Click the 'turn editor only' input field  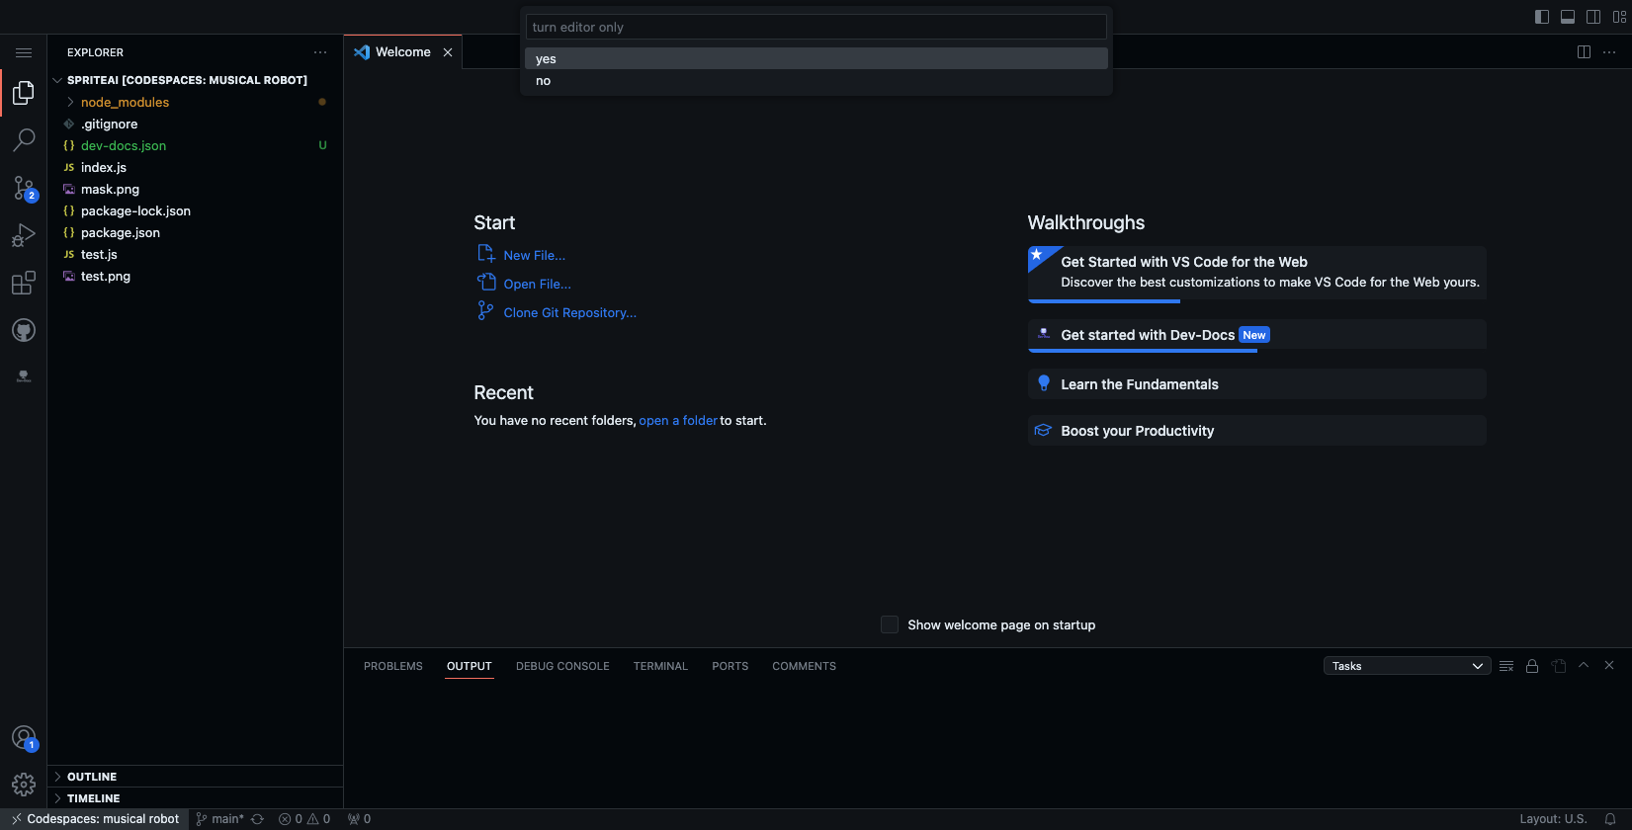pyautogui.click(x=816, y=27)
